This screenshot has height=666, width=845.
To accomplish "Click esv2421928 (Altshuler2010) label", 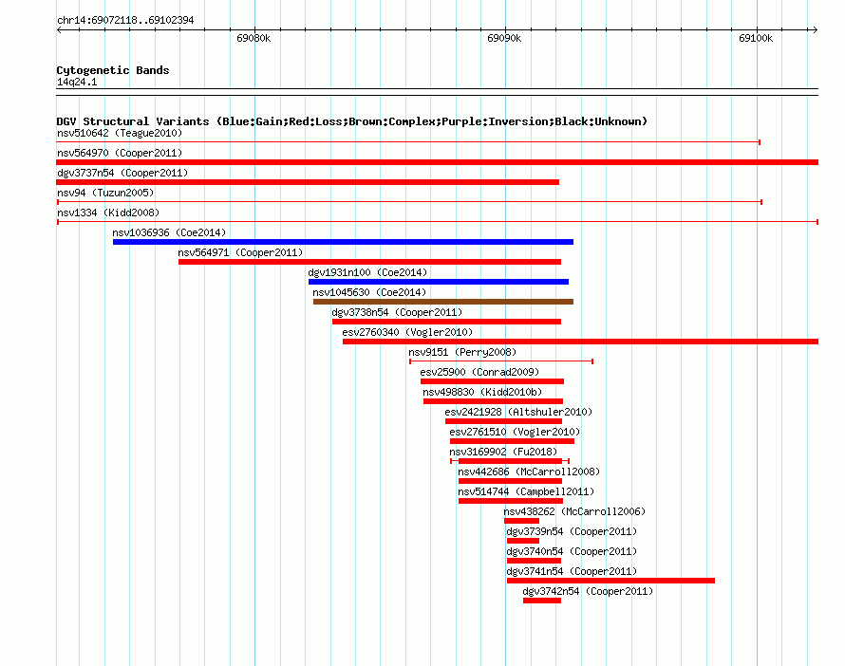I will pyautogui.click(x=518, y=412).
